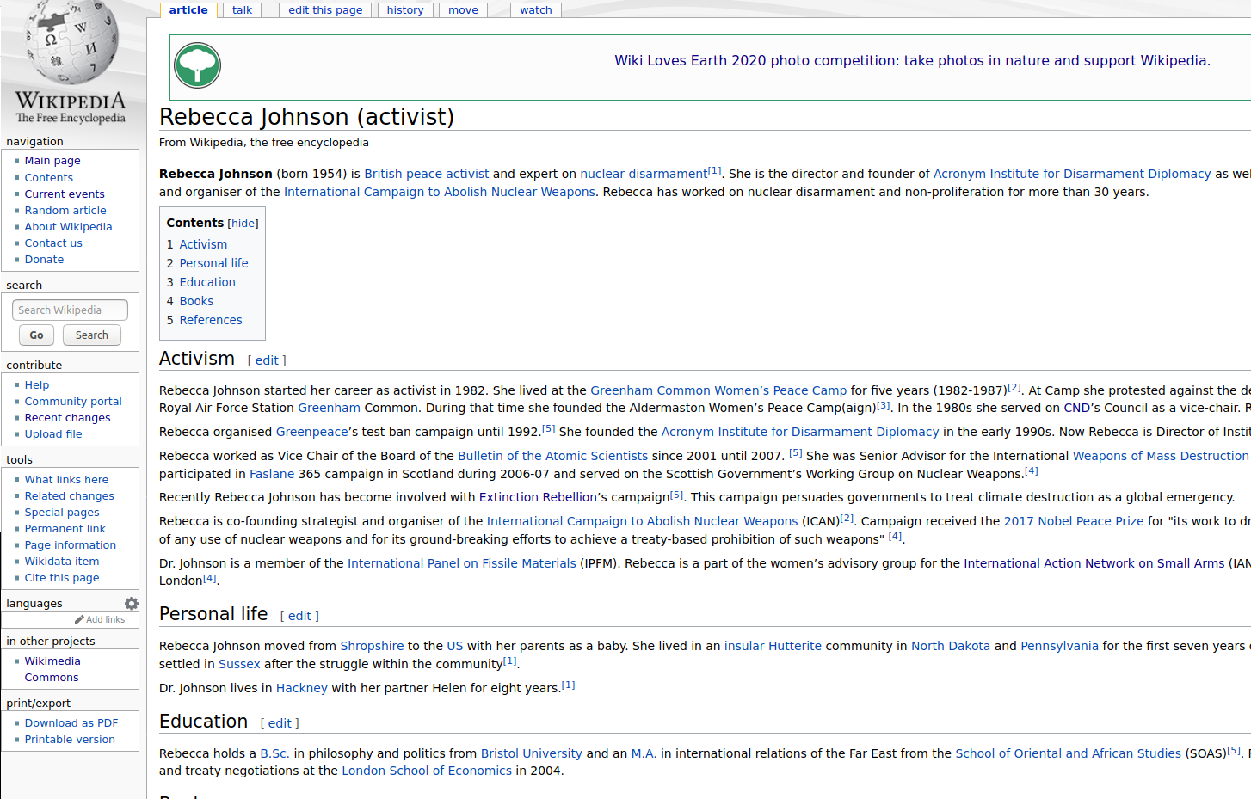Click the Cite this page tool link
This screenshot has height=799, width=1251.
click(62, 578)
